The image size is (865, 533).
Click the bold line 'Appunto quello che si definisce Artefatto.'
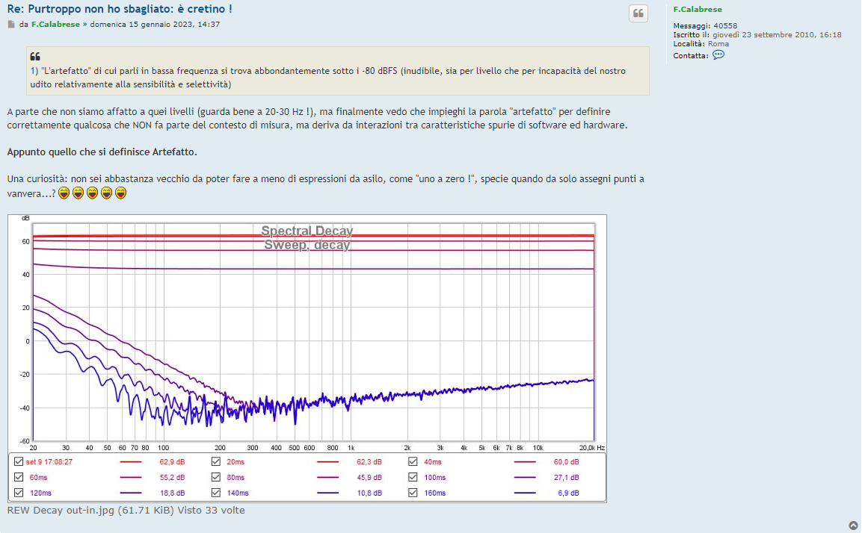pos(102,152)
